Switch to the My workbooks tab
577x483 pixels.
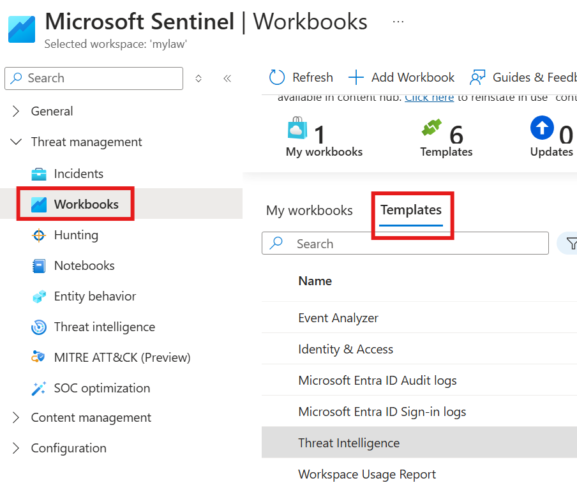309,211
